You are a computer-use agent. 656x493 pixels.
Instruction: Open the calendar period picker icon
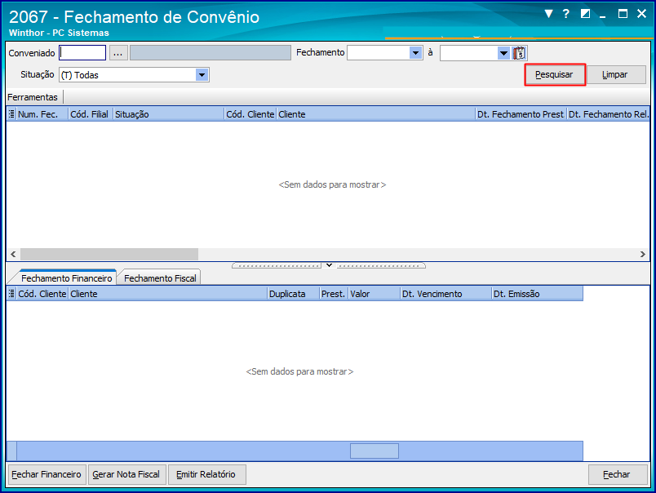[x=519, y=53]
